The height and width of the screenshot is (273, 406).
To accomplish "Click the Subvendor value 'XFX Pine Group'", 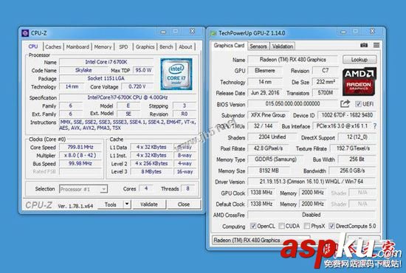I will (x=268, y=115).
